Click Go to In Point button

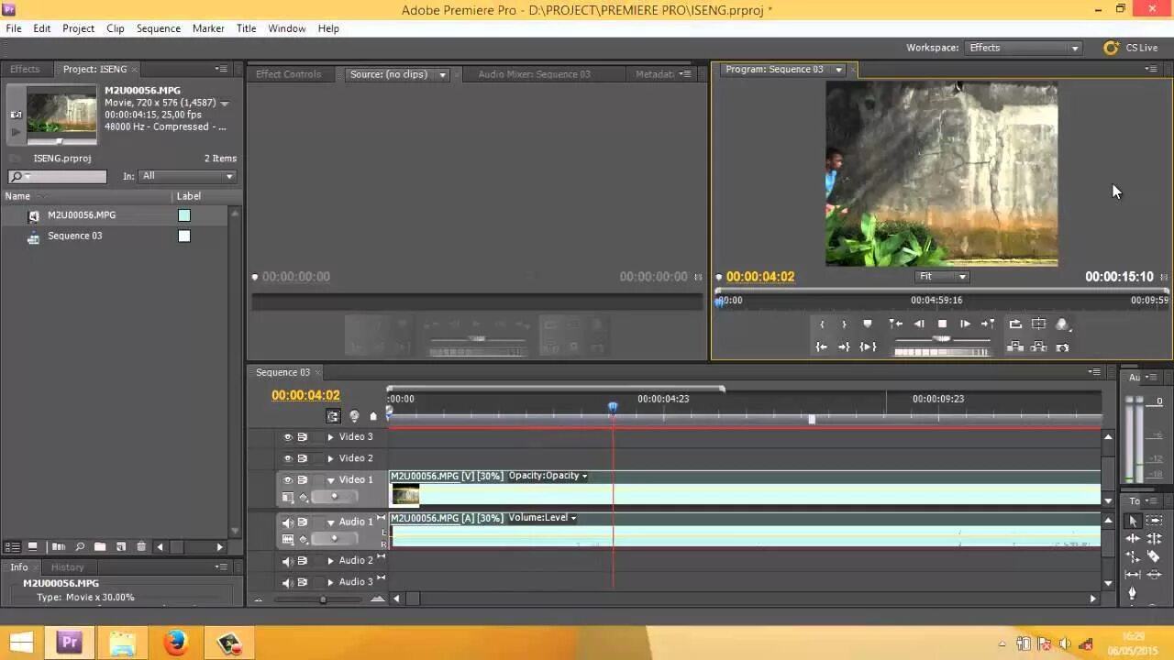point(822,346)
